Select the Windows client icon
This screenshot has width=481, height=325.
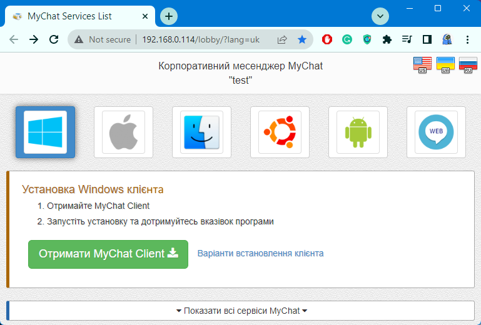[45, 132]
